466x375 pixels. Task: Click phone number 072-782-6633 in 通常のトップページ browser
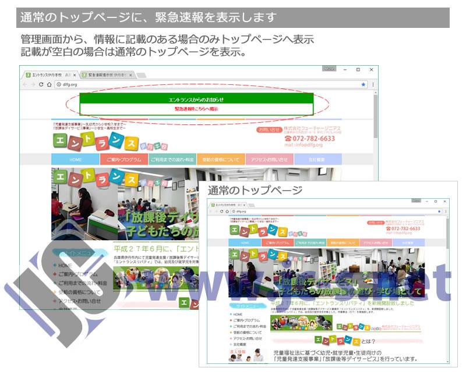403,228
